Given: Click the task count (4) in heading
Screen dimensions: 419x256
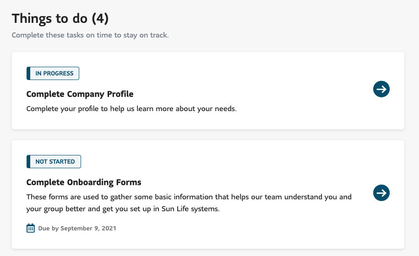Looking at the screenshot, I should (100, 19).
